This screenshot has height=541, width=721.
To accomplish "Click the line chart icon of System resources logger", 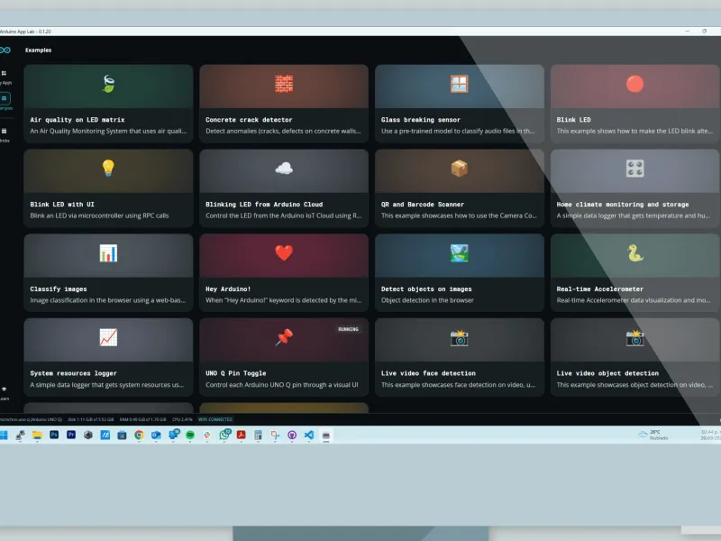I will pos(108,337).
